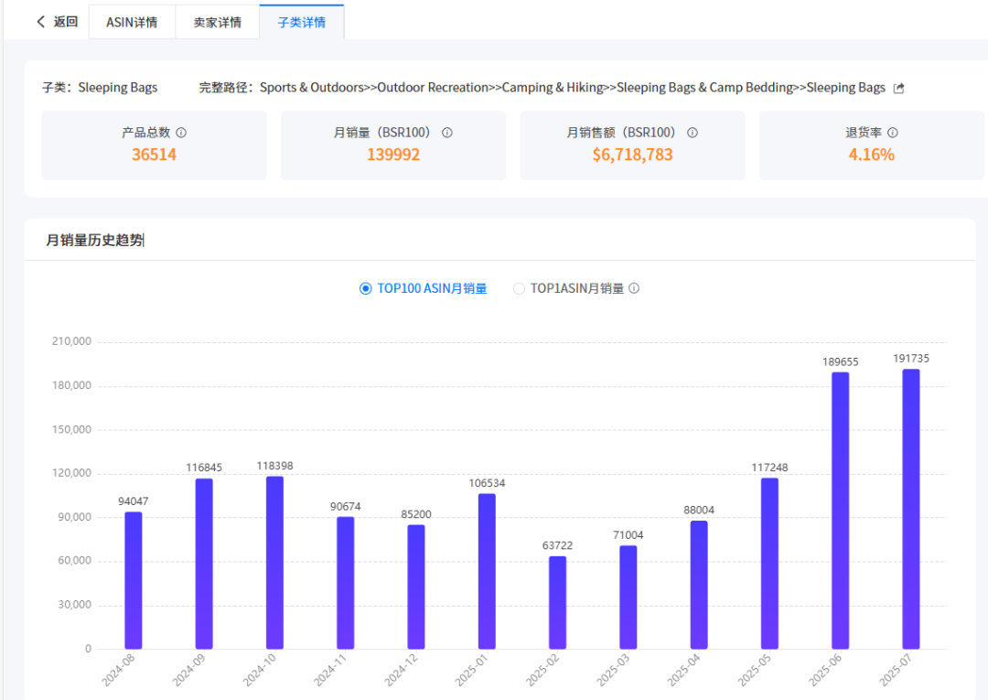Viewport: 988px width, 700px height.
Task: Click the 2024-08 bar labeled 94047
Action: point(134,580)
